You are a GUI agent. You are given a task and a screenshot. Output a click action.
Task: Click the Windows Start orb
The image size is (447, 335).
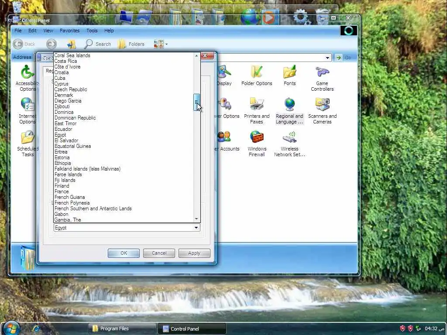click(11, 328)
